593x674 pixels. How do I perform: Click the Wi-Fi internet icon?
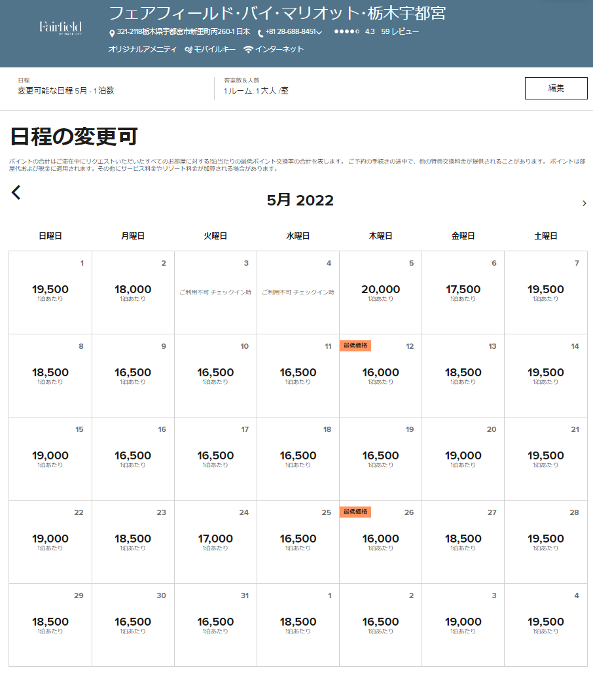point(248,50)
